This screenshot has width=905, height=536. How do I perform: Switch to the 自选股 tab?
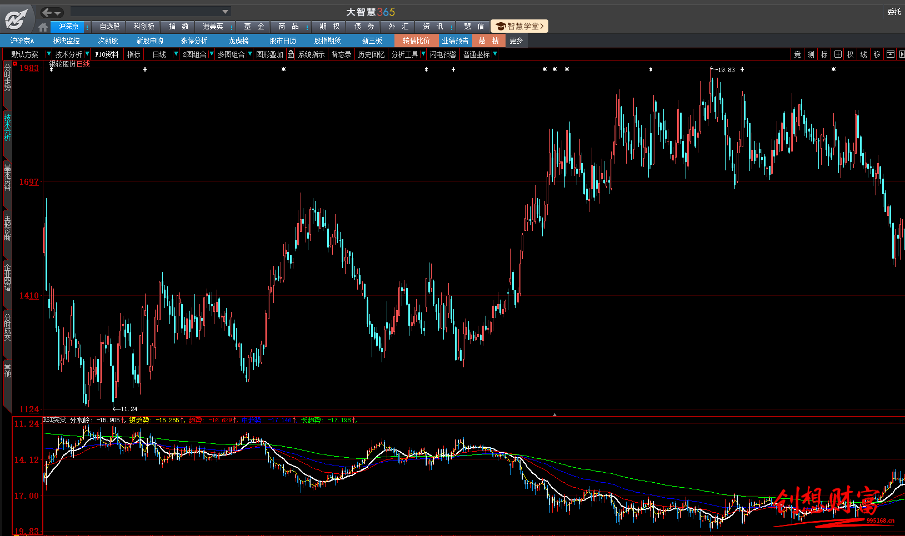[x=109, y=27]
